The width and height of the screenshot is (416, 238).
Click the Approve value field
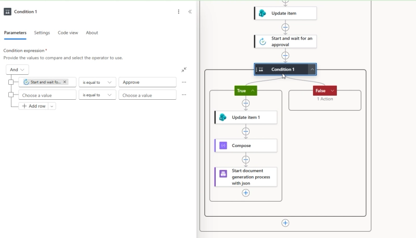(x=148, y=82)
